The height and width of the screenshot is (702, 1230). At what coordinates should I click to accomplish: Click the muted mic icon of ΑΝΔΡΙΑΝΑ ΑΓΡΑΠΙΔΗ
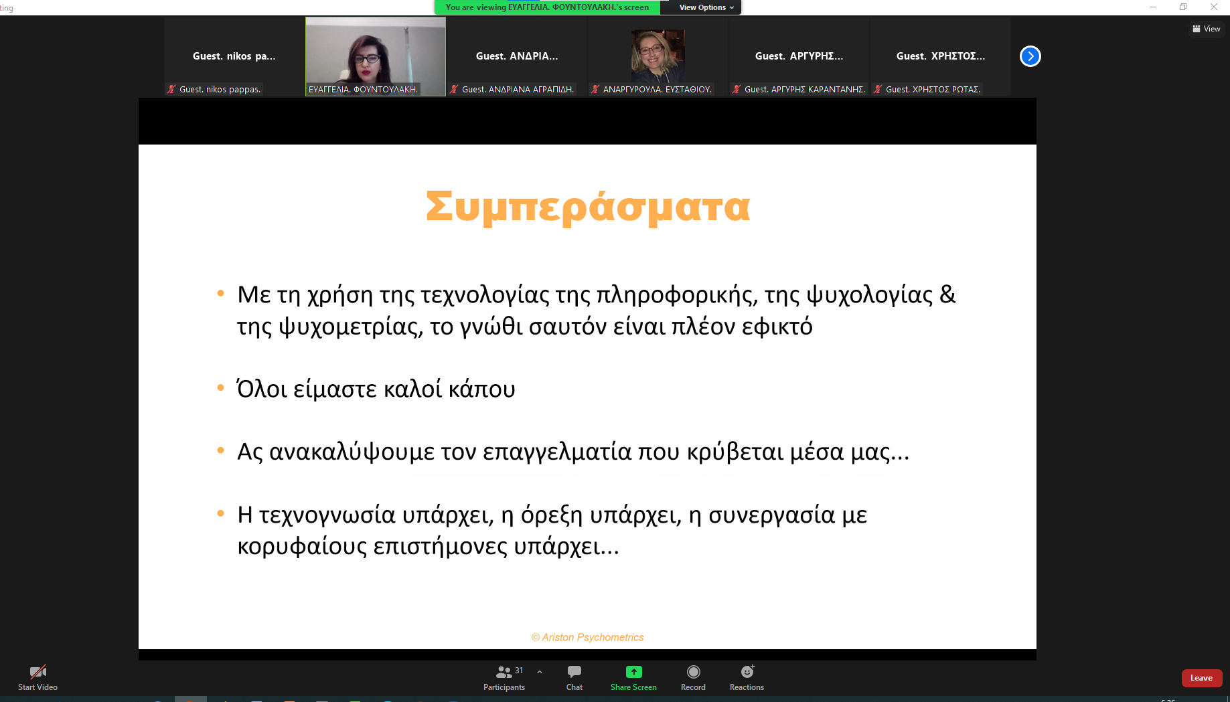(x=455, y=89)
